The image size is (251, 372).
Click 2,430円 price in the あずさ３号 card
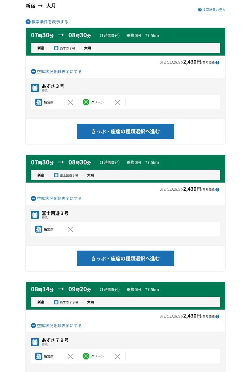(x=192, y=62)
